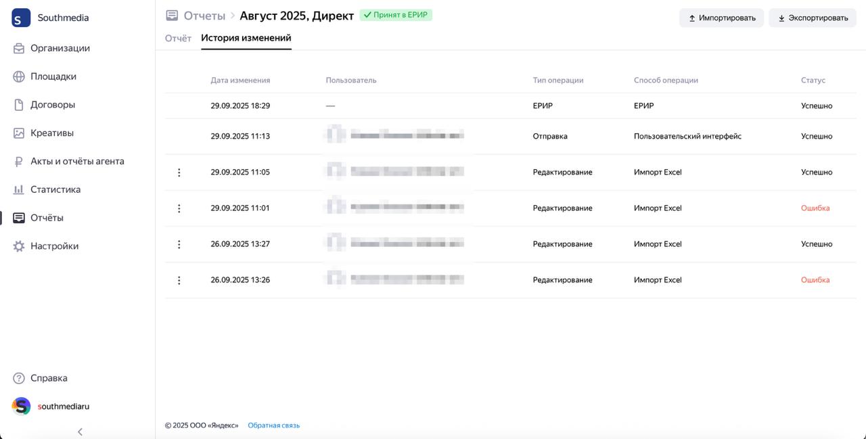The image size is (866, 439).
Task: Click the Импортировать button
Action: [x=721, y=18]
